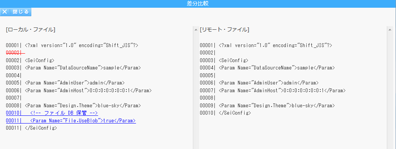Viewport: 396px width, 149px height.
Task: Click AdminUser param line in local file
Action: pos(65,83)
